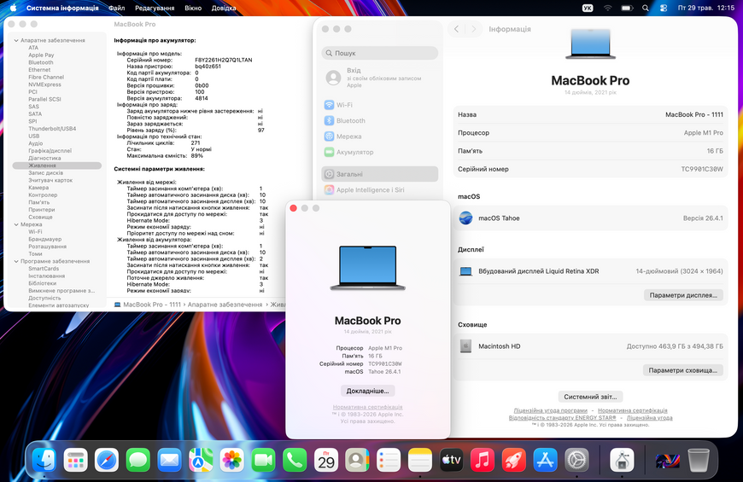The height and width of the screenshot is (482, 743).
Task: Open Bluetooth settings in Settings sidebar
Action: [379, 121]
